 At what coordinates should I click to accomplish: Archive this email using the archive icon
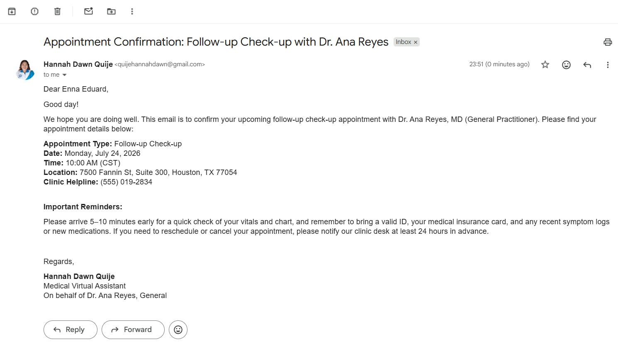pyautogui.click(x=12, y=12)
